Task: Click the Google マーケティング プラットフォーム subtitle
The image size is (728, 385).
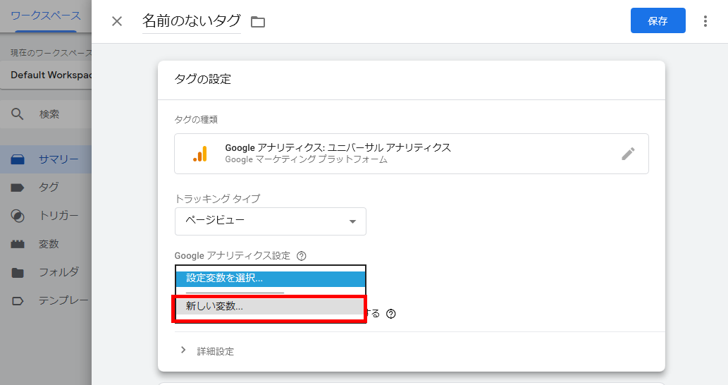Action: 306,160
